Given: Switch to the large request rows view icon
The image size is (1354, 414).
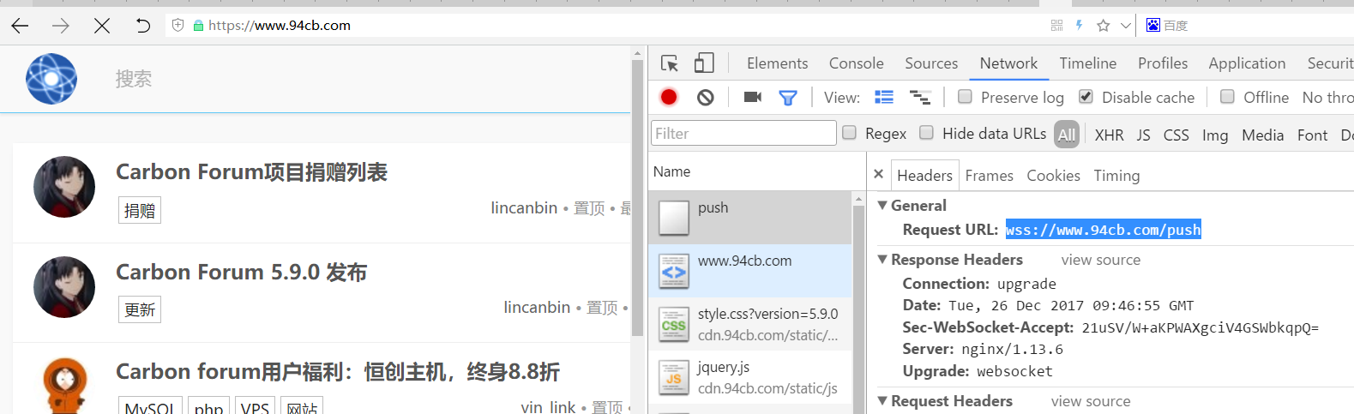Looking at the screenshot, I should click(x=884, y=97).
